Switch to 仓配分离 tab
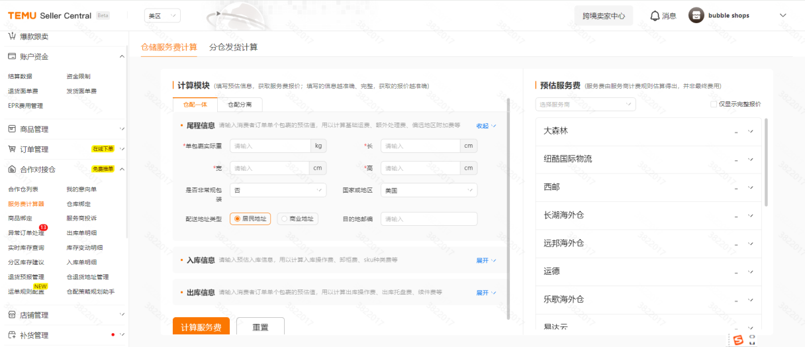The height and width of the screenshot is (347, 805). [x=240, y=105]
